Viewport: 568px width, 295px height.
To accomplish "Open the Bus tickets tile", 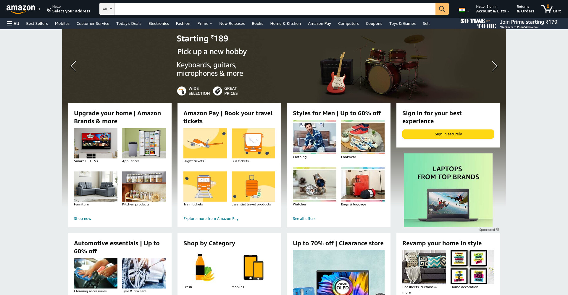I will pos(253,143).
